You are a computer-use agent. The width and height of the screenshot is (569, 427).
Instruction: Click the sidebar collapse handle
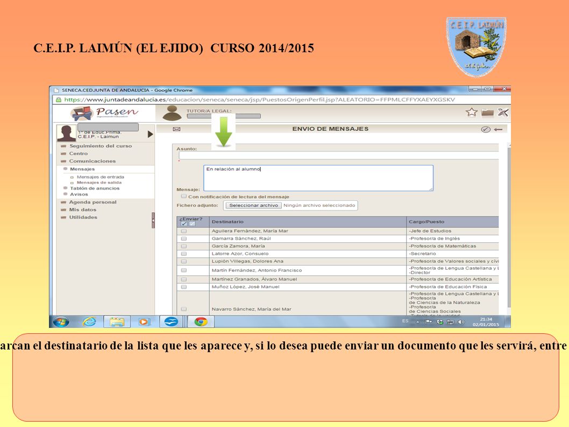point(153,220)
